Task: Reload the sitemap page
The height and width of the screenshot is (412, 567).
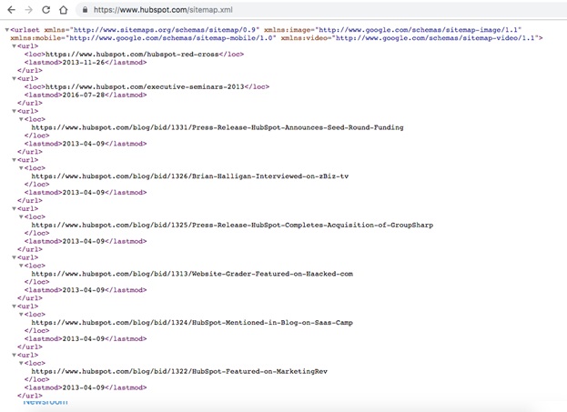Action: pos(46,10)
